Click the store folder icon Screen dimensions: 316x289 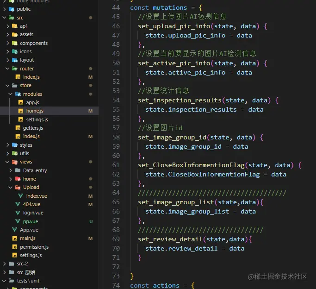14,86
